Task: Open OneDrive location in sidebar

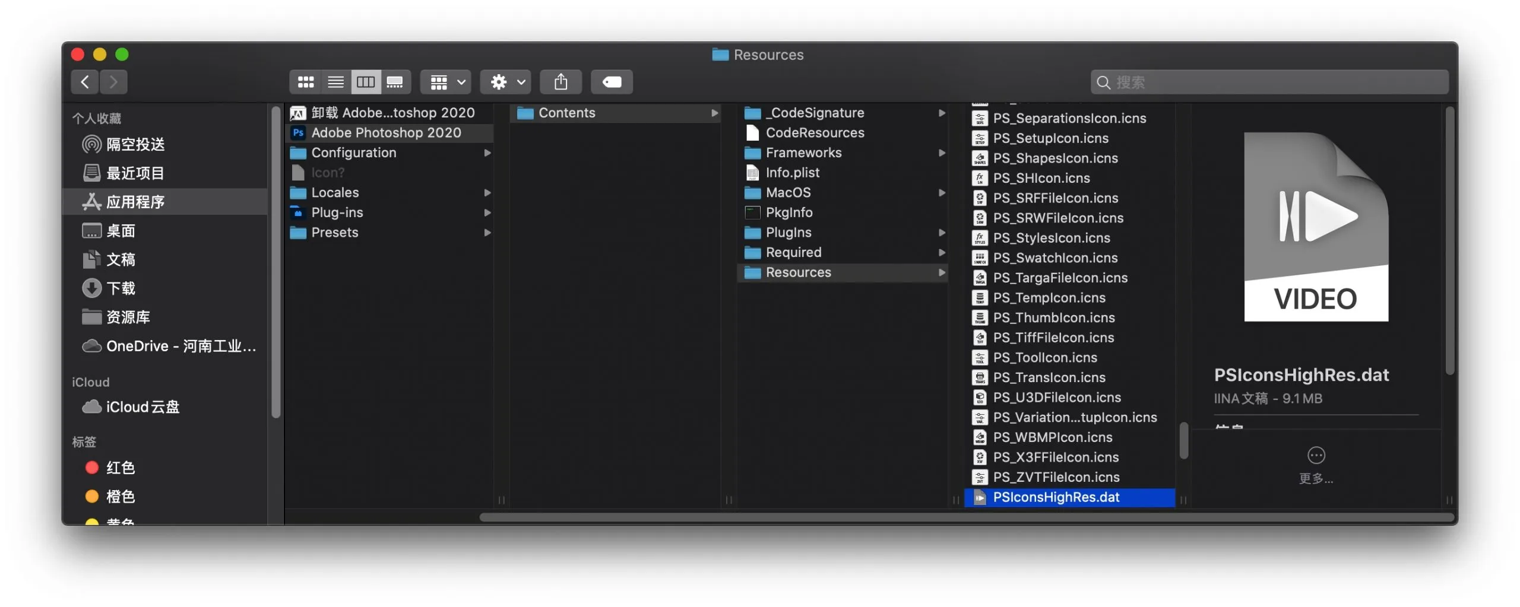Action: (x=164, y=346)
